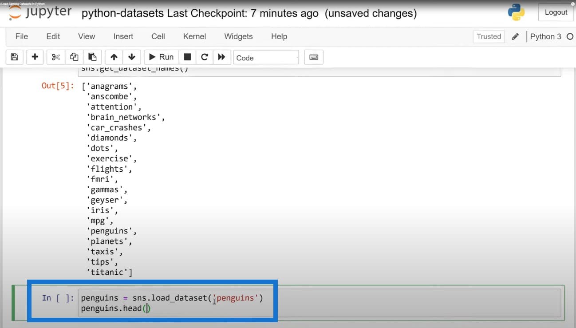Viewport: 576px width, 328px height.
Task: Interrupt the kernel with the stop icon
Action: tap(187, 57)
